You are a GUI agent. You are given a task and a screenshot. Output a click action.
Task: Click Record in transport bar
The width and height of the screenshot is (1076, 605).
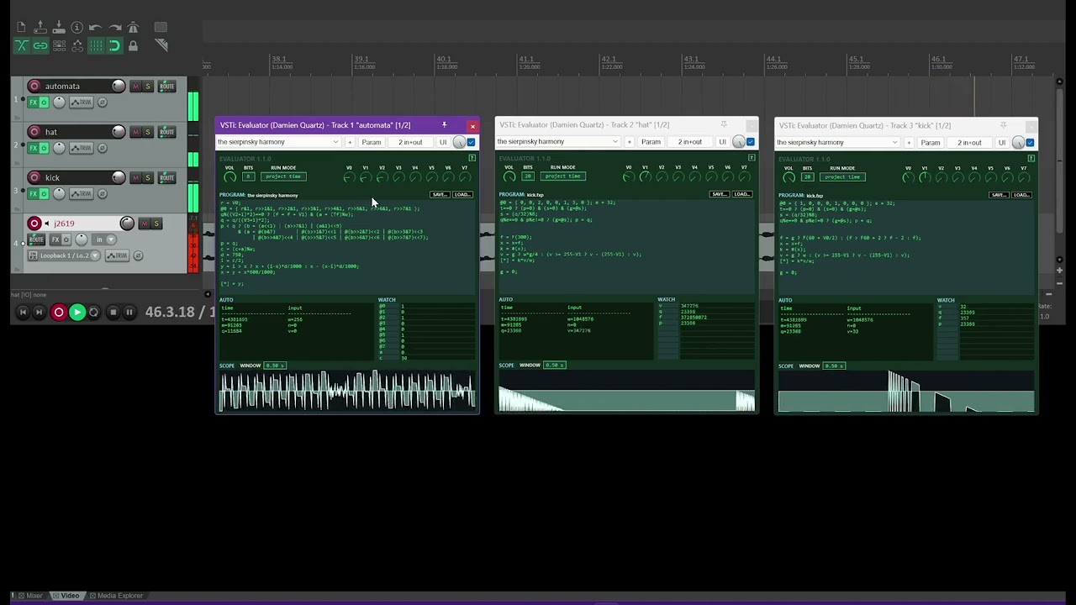[59, 313]
